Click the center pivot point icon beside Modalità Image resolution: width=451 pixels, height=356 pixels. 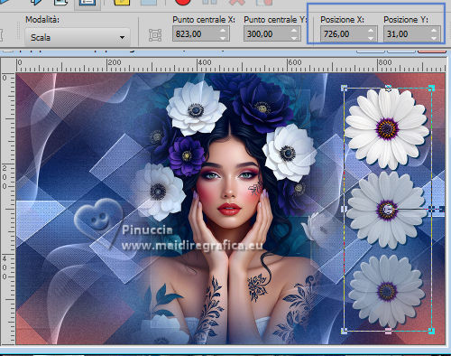(x=155, y=35)
